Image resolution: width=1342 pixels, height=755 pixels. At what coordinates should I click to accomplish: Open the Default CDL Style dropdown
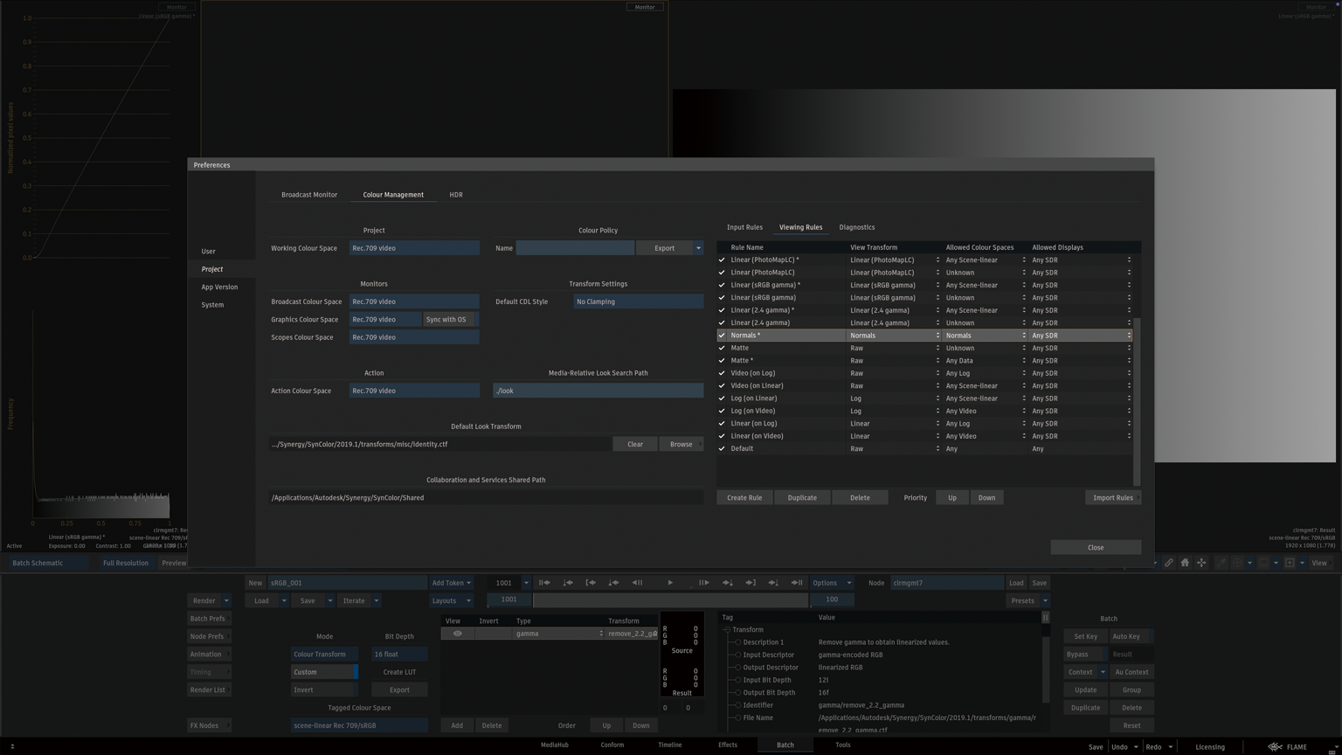click(x=638, y=301)
